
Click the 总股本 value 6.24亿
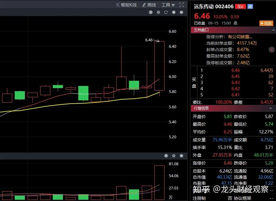click(x=226, y=171)
